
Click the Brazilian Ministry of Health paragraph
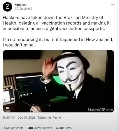[x=56, y=23]
